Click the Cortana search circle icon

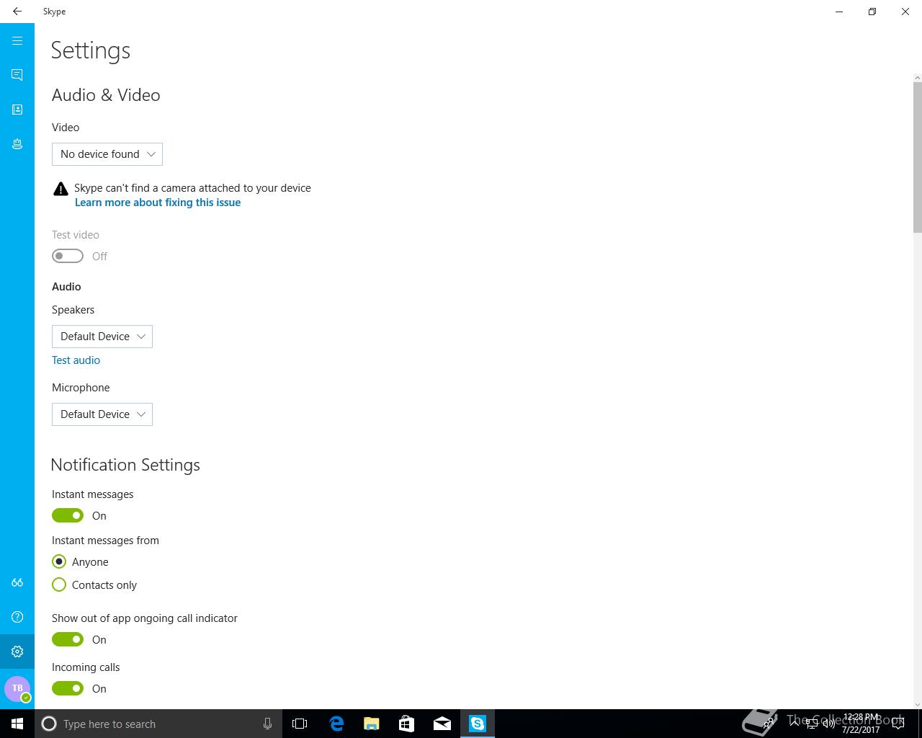49,724
